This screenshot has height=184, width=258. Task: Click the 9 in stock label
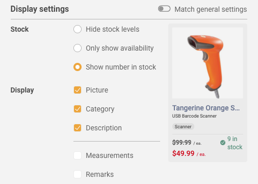click(235, 143)
